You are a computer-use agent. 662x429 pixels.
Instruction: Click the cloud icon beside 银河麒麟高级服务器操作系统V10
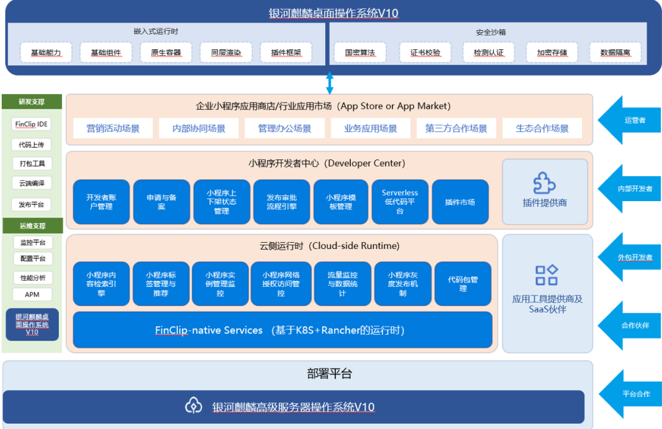[x=193, y=406]
